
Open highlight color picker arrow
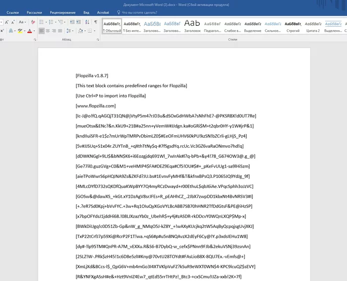(24, 31)
